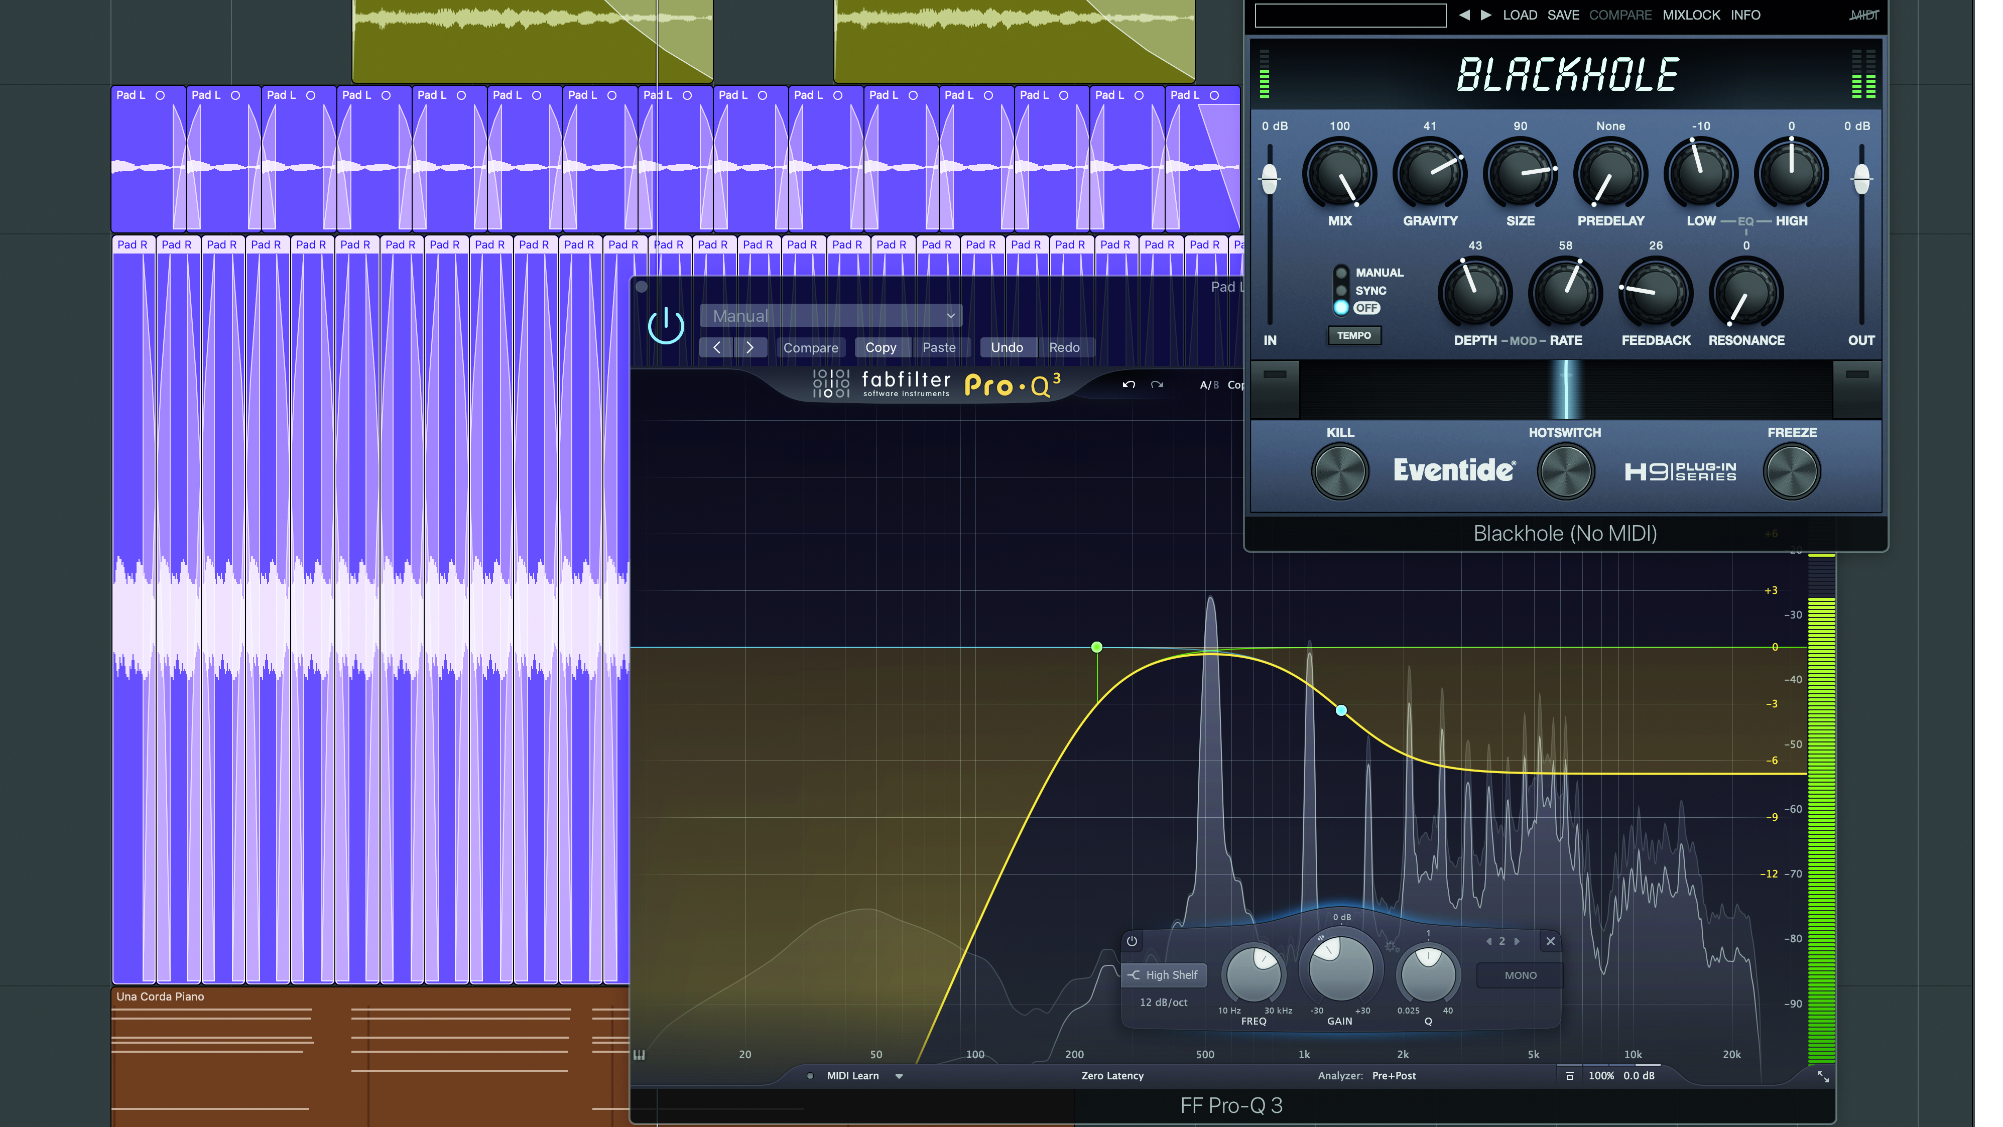
Task: Click the 100% gain scale value
Action: (x=1601, y=1076)
